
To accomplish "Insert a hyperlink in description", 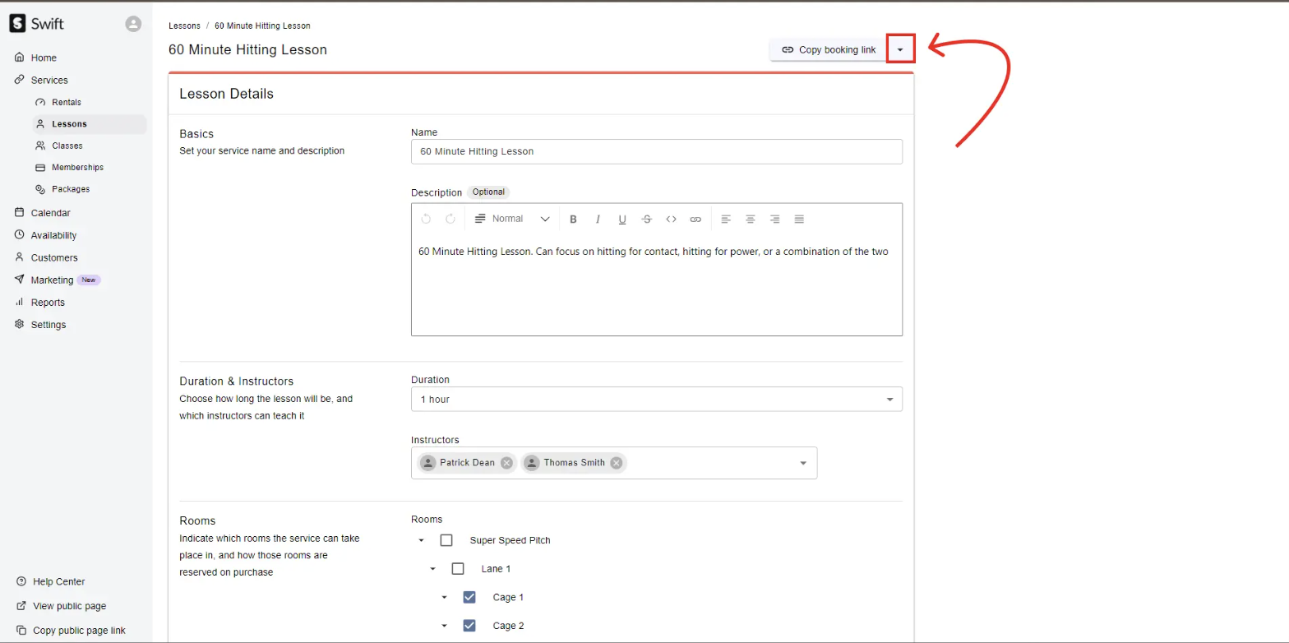I will point(695,219).
